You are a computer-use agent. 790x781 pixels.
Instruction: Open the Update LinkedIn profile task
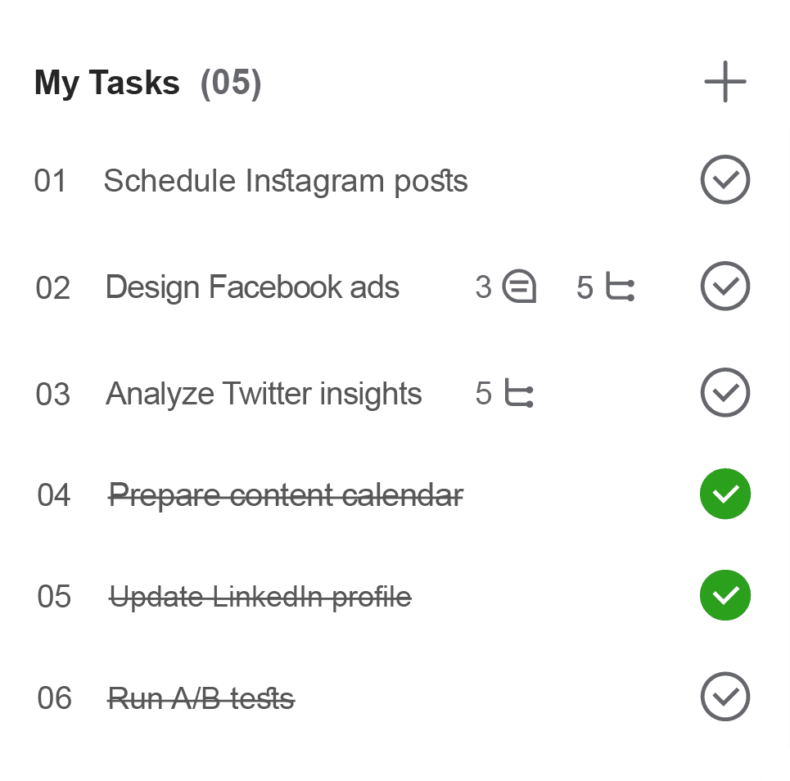260,597
